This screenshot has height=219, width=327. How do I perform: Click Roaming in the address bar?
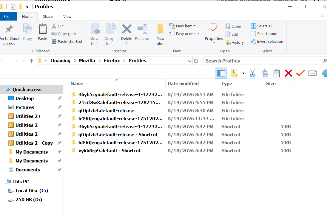point(61,60)
